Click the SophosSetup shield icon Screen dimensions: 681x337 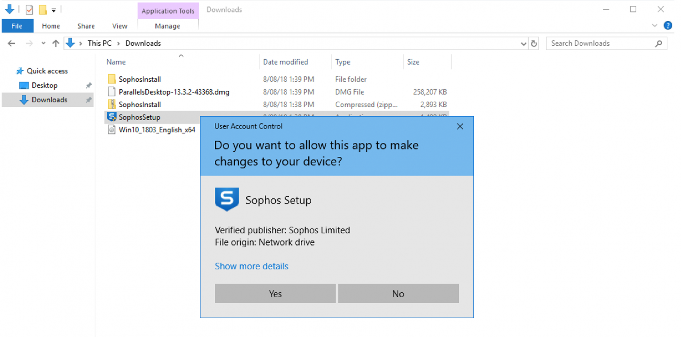[112, 117]
